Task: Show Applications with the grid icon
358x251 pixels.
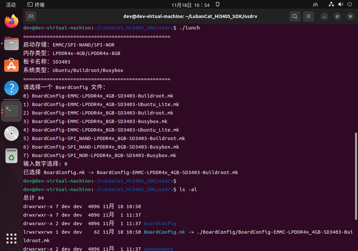Action: [11, 239]
